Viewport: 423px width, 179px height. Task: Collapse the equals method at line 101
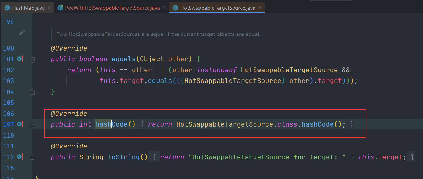pyautogui.click(x=32, y=59)
